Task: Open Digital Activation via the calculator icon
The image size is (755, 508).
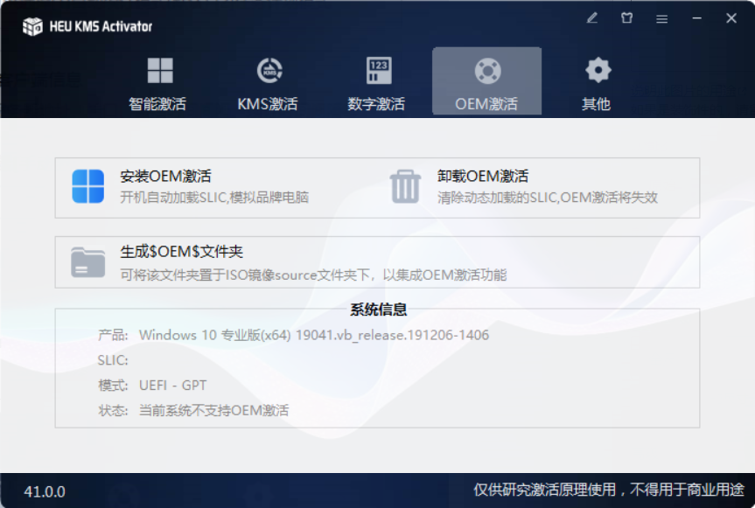Action: (377, 70)
